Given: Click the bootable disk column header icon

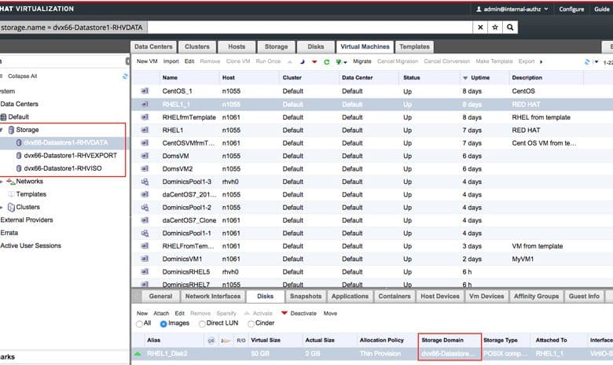Looking at the screenshot, I should pos(211,341).
